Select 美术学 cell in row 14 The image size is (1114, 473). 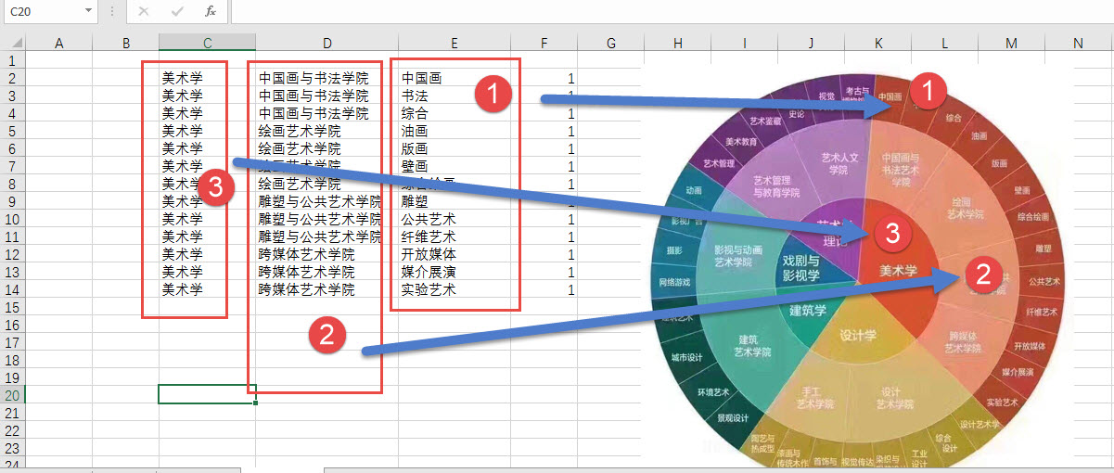pos(207,289)
